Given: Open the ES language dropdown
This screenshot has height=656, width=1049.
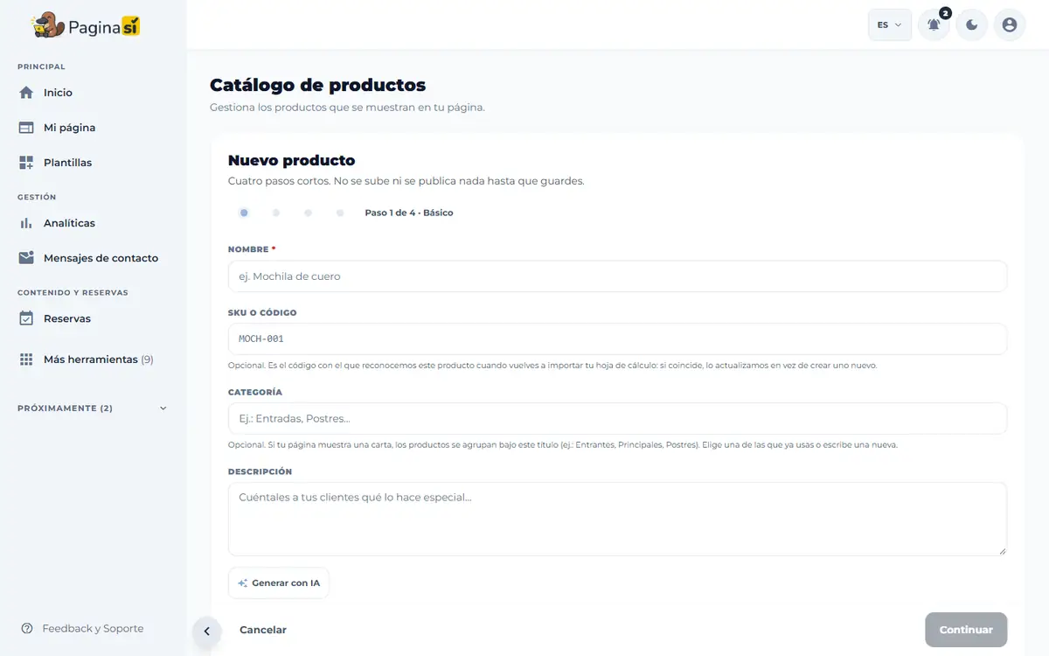Looking at the screenshot, I should click(889, 24).
